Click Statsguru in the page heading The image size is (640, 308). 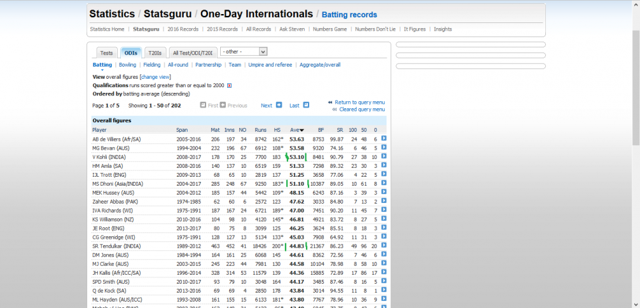tap(168, 14)
